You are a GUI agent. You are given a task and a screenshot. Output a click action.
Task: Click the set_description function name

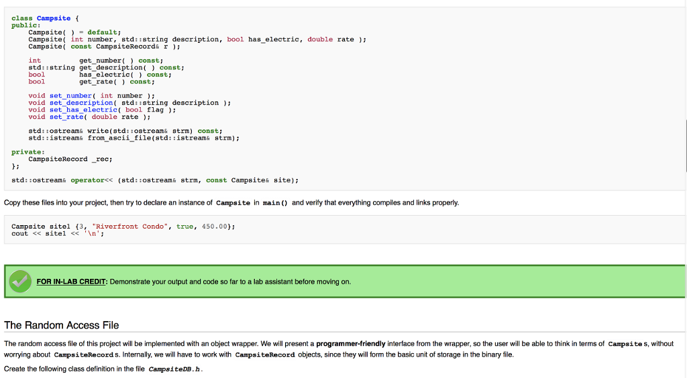[x=81, y=103]
